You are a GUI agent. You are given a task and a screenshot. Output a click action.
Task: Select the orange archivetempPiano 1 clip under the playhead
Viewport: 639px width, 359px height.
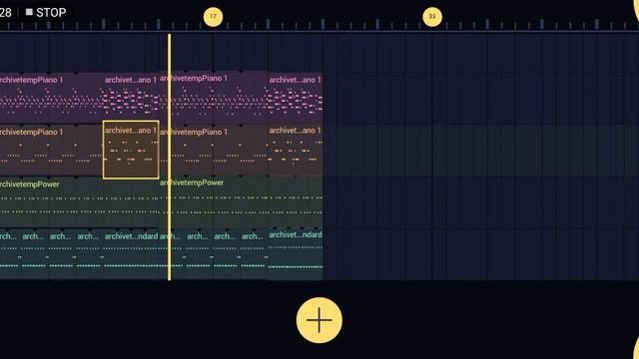(x=214, y=151)
